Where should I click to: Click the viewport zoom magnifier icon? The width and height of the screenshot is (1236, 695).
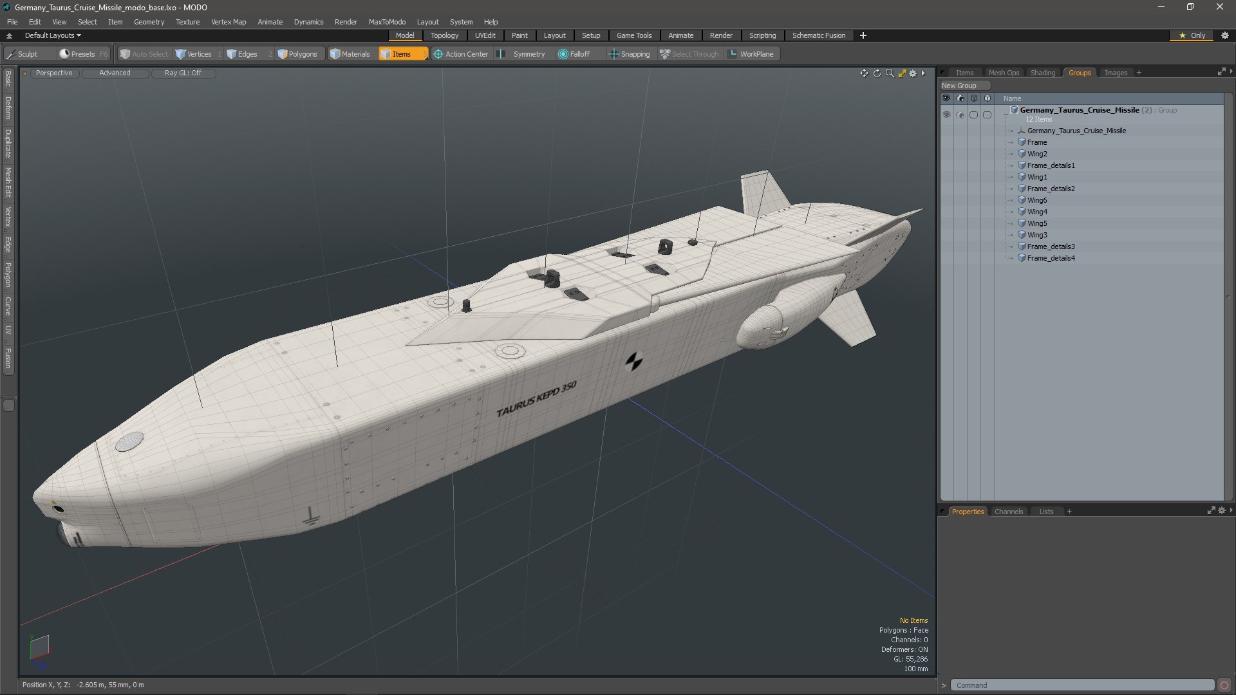pos(890,73)
